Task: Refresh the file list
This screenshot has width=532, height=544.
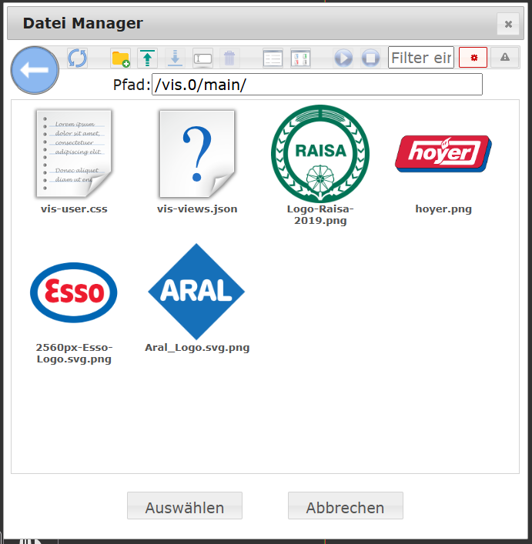Action: pyautogui.click(x=77, y=58)
